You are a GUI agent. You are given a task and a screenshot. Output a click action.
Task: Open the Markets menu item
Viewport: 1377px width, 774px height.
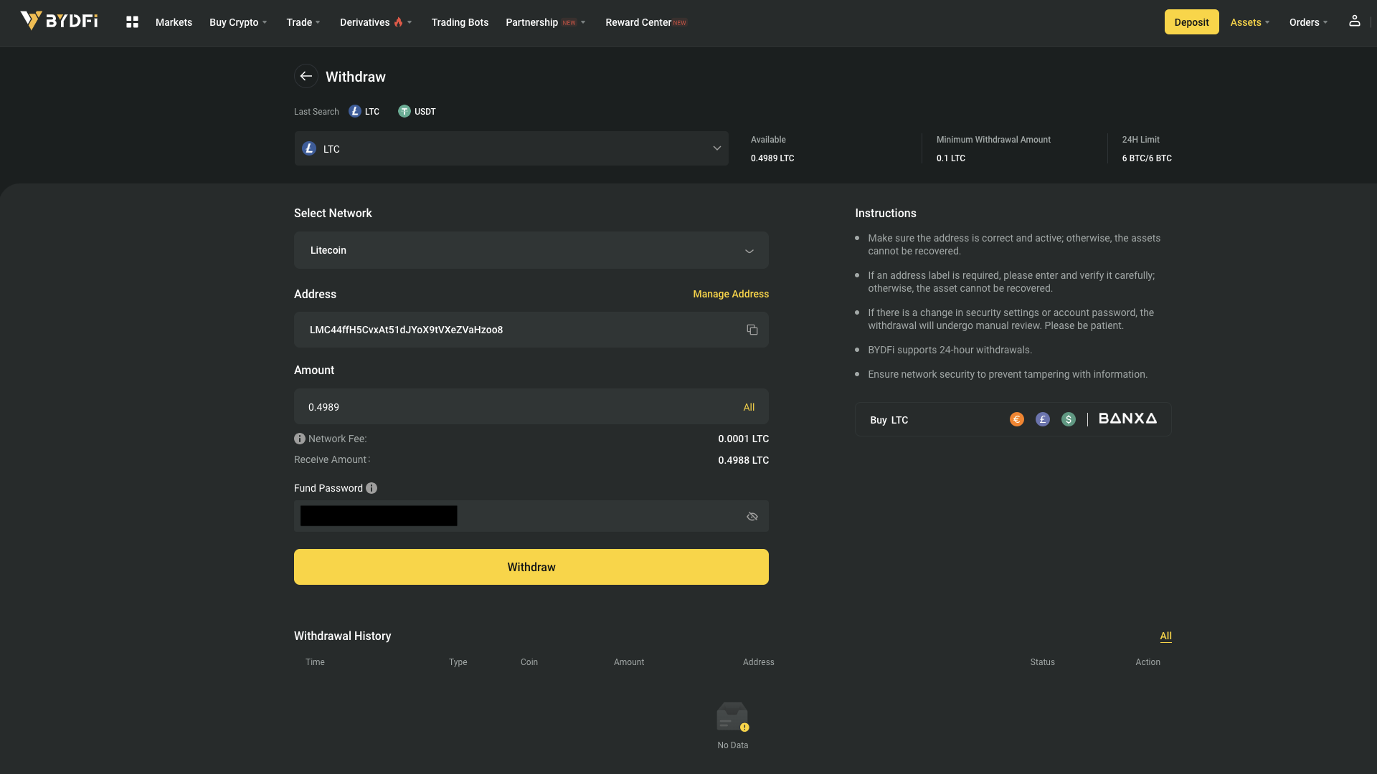pos(174,22)
